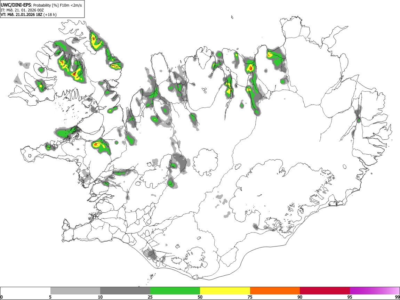Click the legend value '90'
Image resolution: width=400 pixels, height=300 pixels.
(x=300, y=297)
